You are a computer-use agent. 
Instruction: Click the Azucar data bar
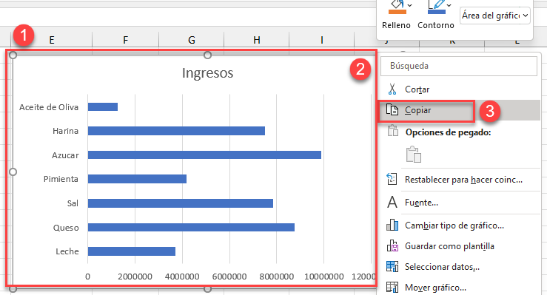pyautogui.click(x=204, y=155)
